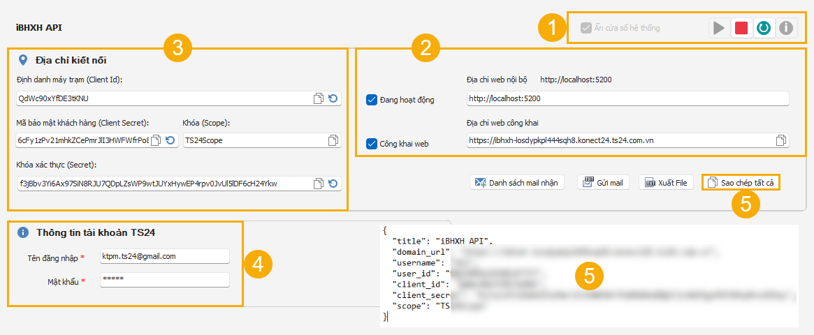Click the Client Id input field

tap(179, 98)
